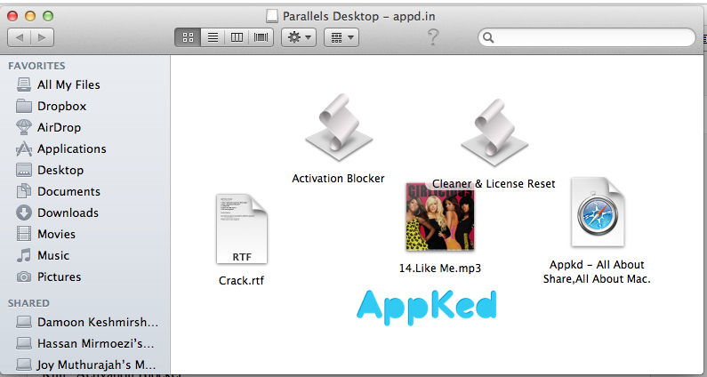Click the volume proxy icon in title bar
This screenshot has width=707, height=377.
272,16
